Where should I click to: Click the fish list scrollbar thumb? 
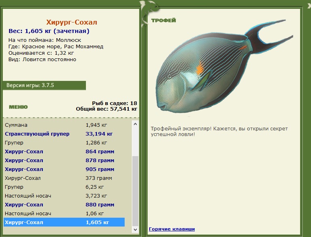(x=136, y=191)
